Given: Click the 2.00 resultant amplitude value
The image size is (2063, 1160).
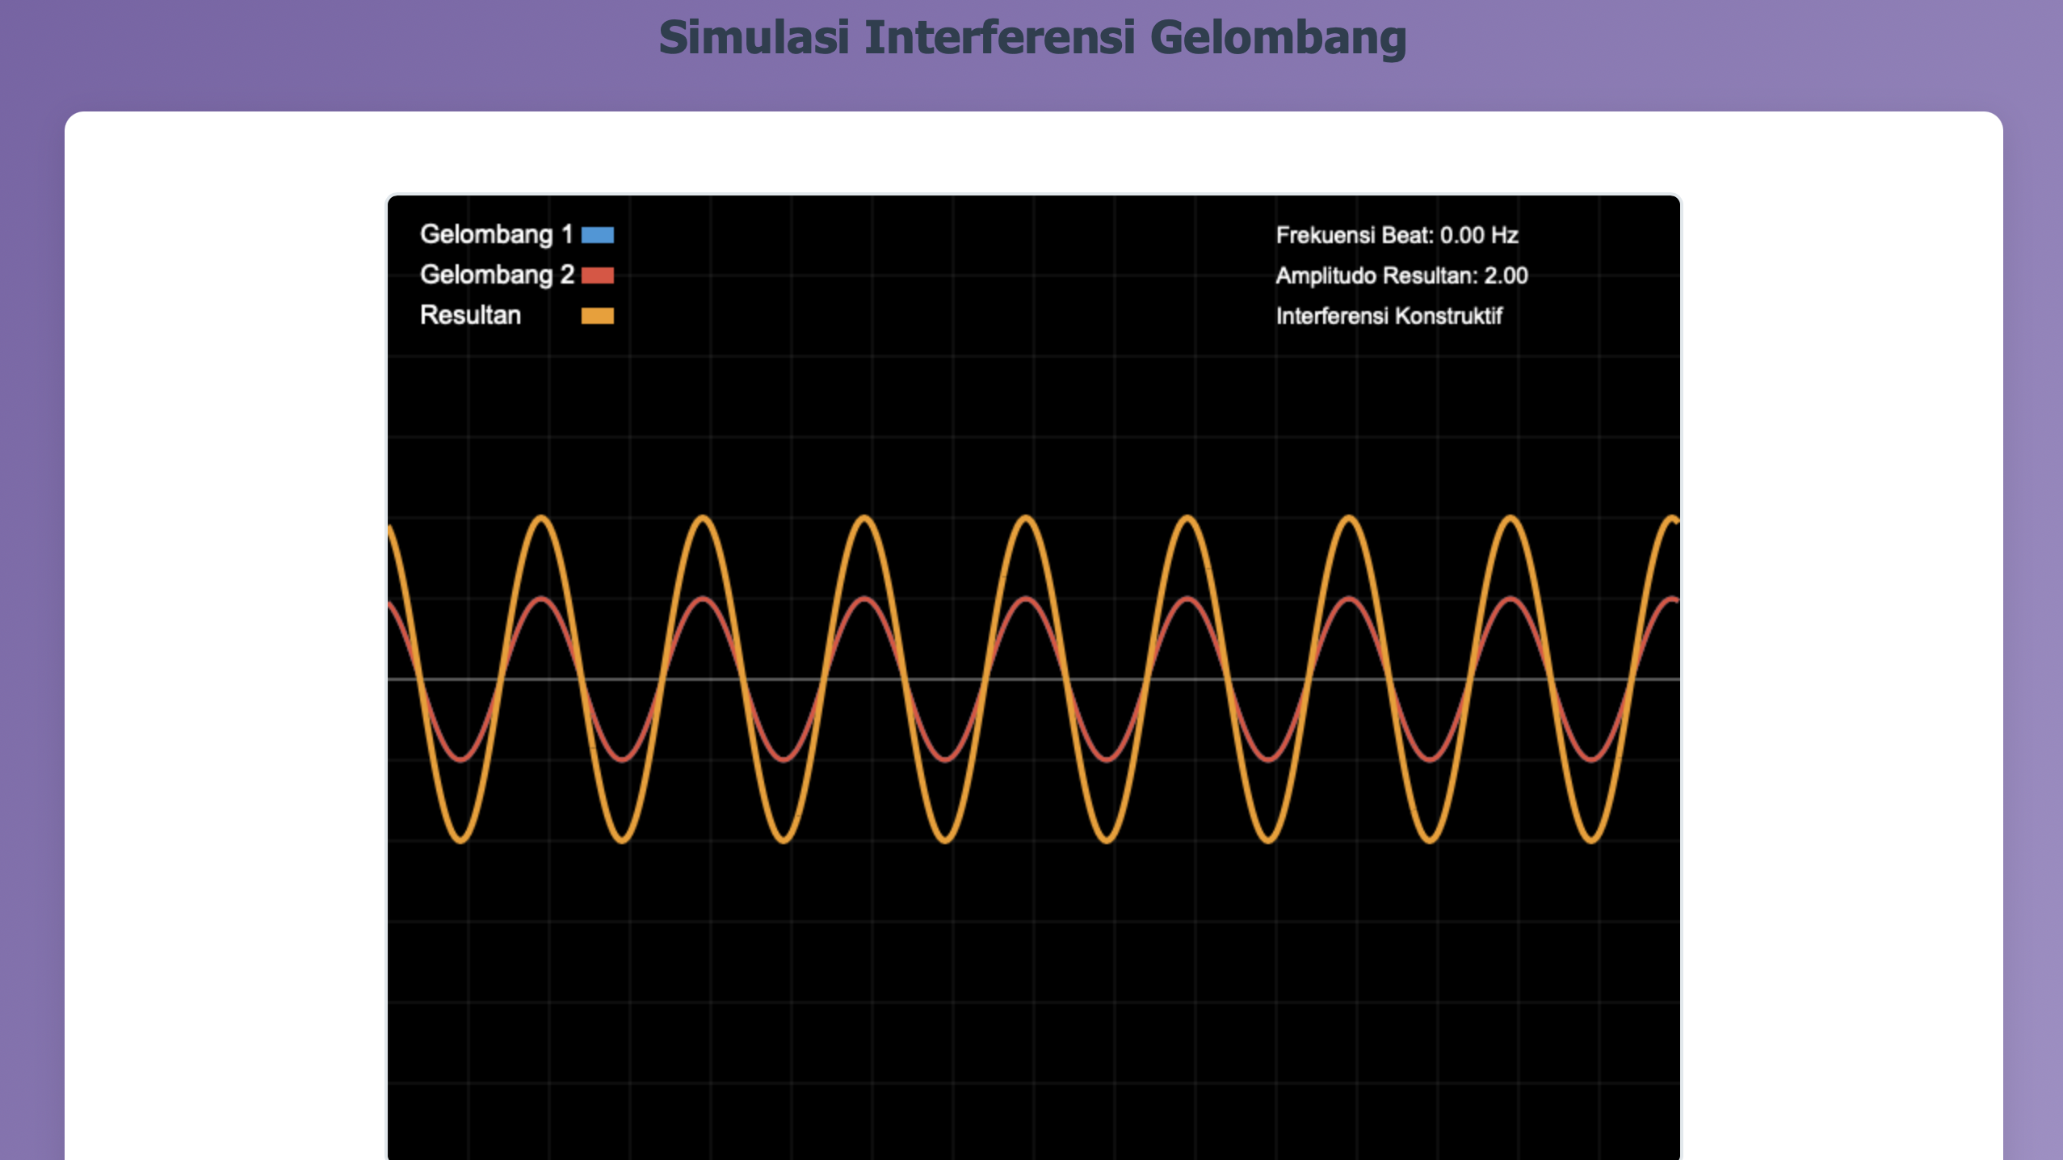Looking at the screenshot, I should tap(1506, 275).
